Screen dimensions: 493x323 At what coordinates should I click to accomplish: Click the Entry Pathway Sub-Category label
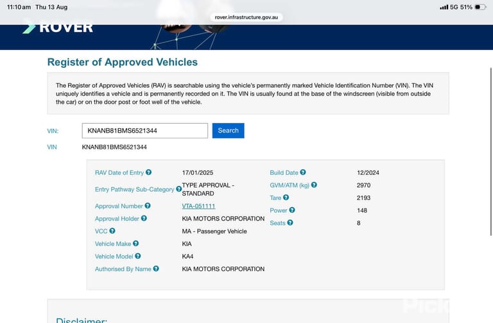click(134, 189)
